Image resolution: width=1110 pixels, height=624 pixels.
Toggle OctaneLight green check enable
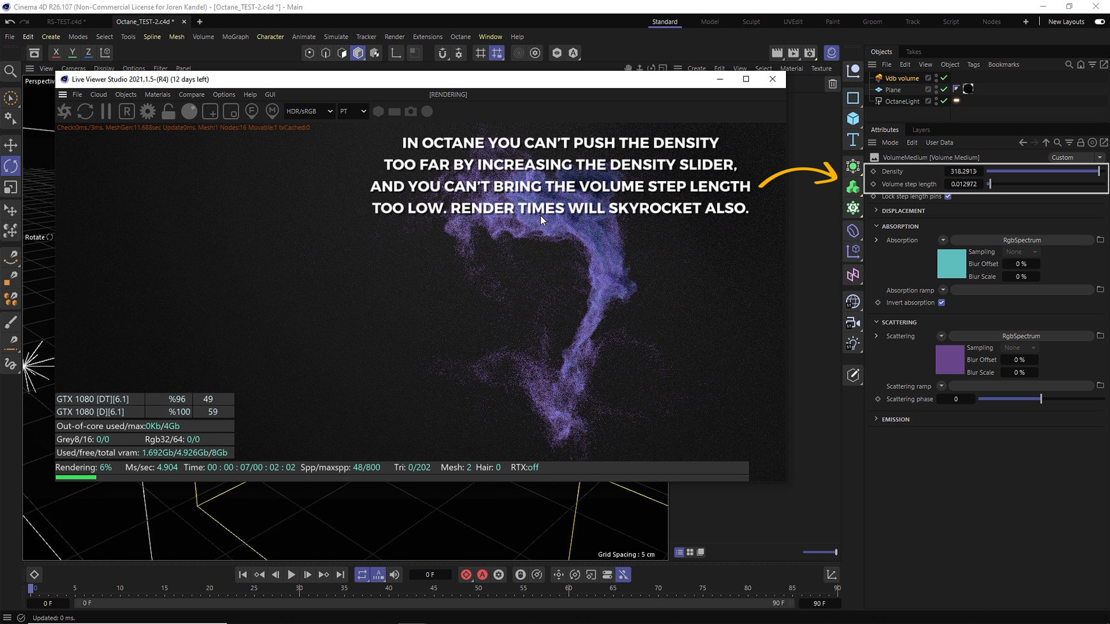click(x=944, y=101)
